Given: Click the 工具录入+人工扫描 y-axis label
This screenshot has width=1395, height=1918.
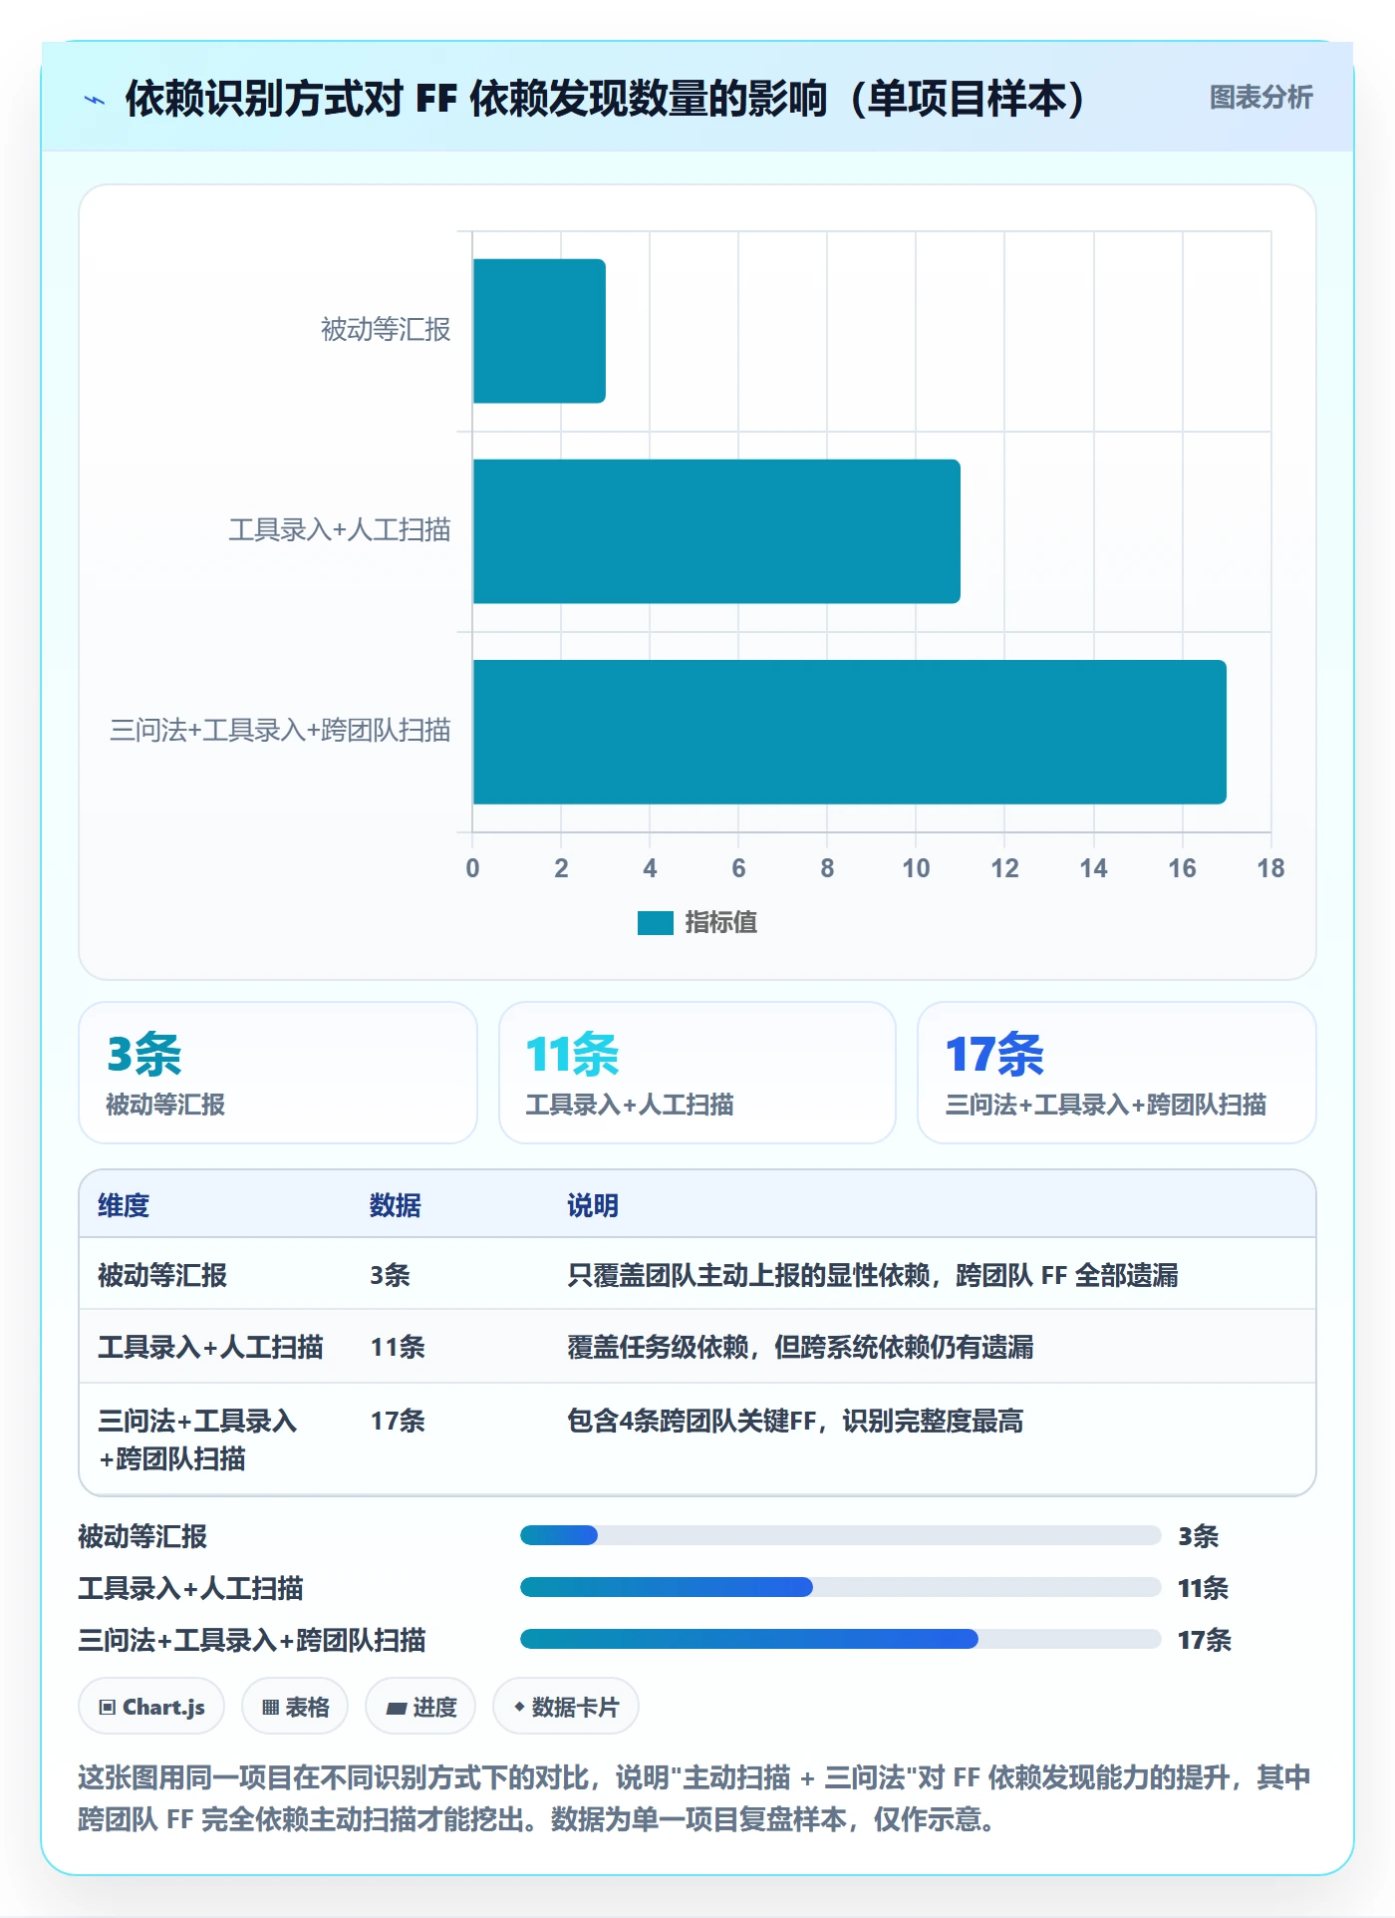Looking at the screenshot, I should [x=340, y=530].
